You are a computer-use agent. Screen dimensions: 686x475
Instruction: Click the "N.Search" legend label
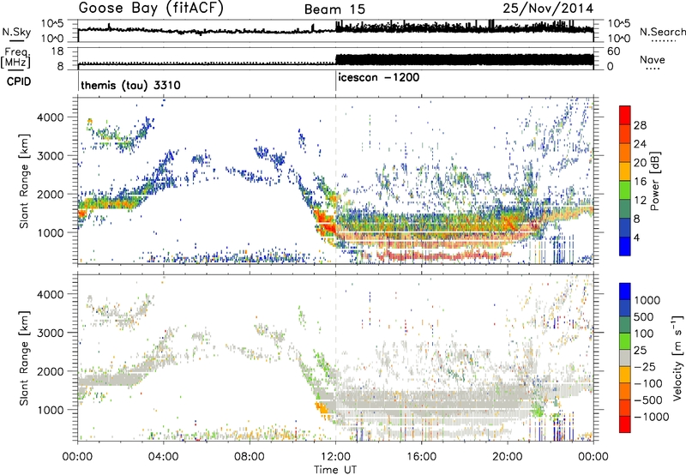[662, 32]
